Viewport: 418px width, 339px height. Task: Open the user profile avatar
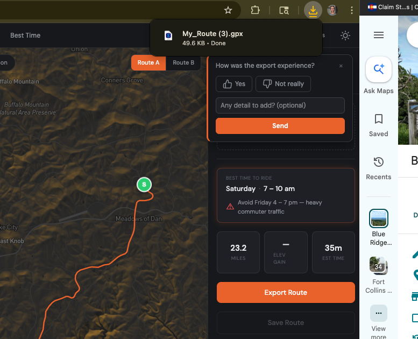pos(332,10)
